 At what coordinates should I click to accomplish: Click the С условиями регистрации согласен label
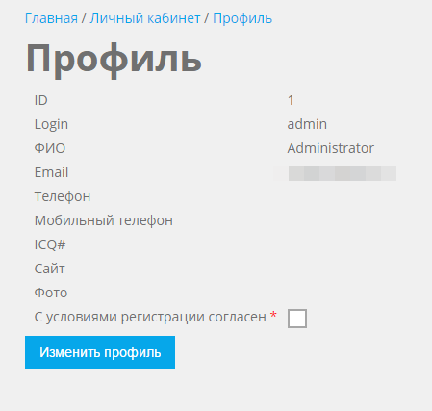(150, 317)
